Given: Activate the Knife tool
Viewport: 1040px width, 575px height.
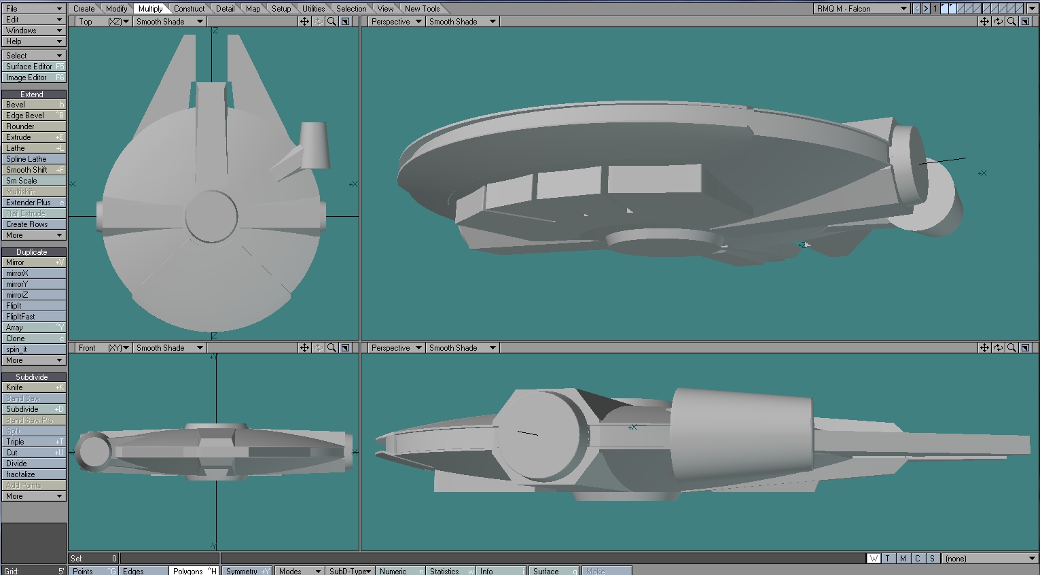Looking at the screenshot, I should point(33,387).
